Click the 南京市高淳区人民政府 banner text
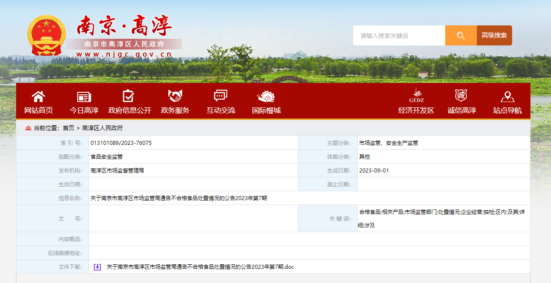The image size is (551, 283). pyautogui.click(x=125, y=44)
